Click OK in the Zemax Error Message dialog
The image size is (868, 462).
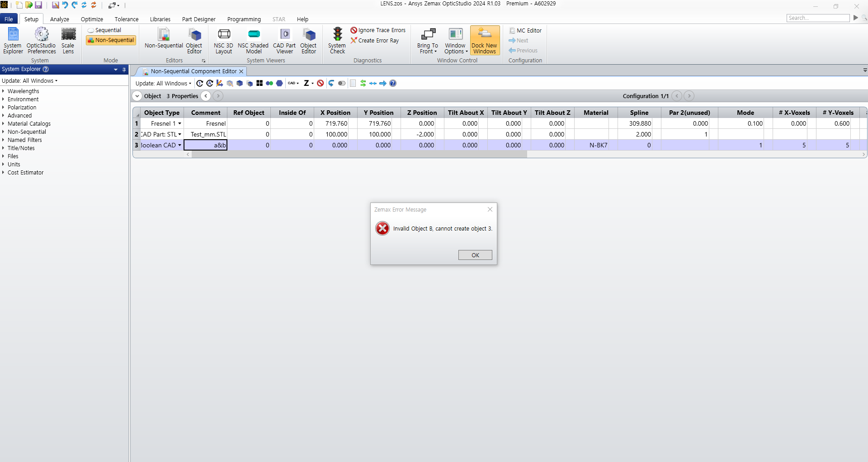click(475, 255)
